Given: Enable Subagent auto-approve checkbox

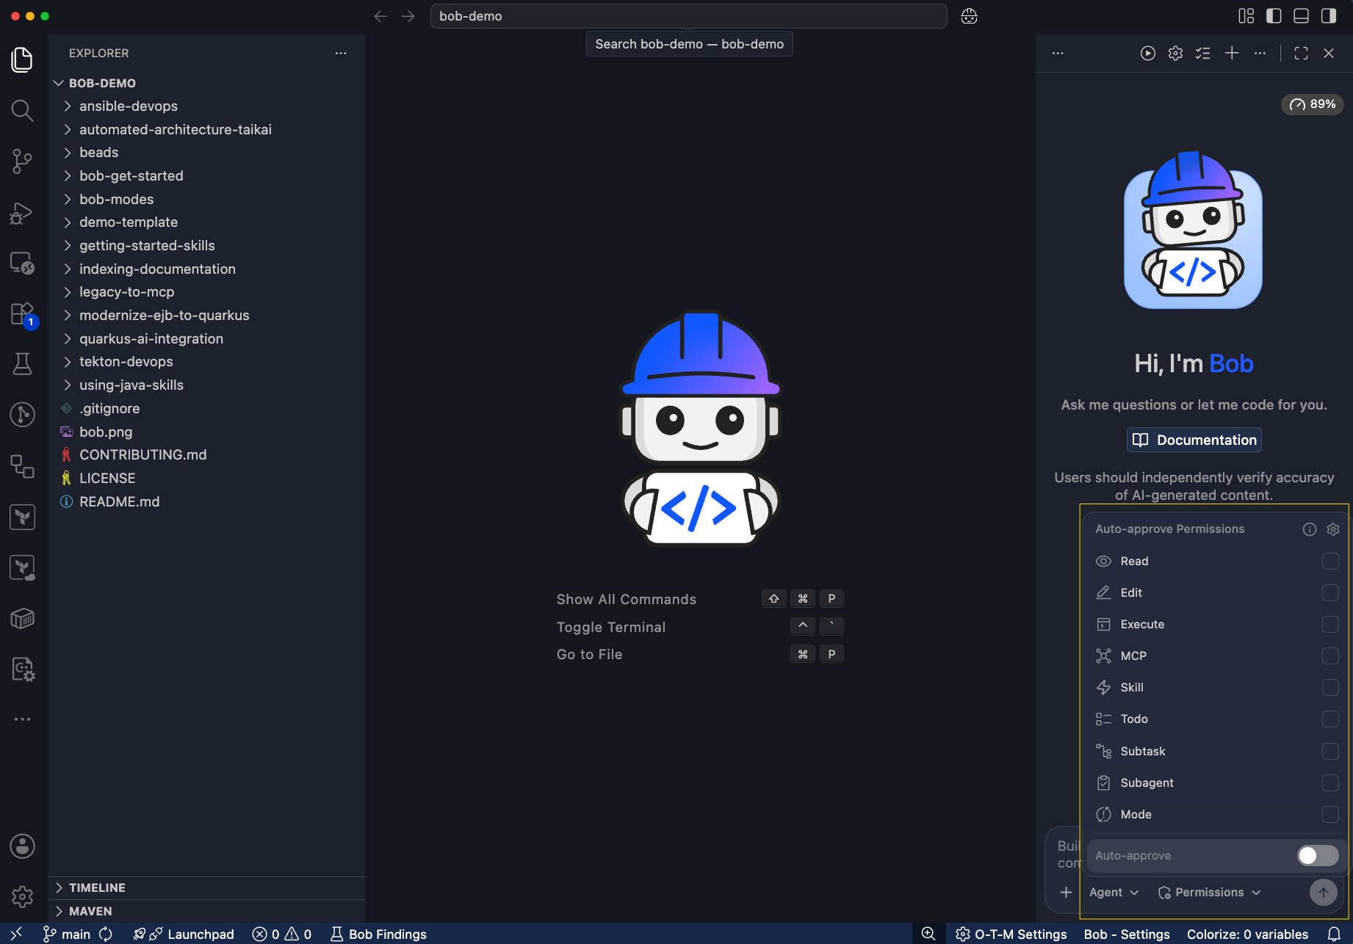Looking at the screenshot, I should pyautogui.click(x=1330, y=783).
